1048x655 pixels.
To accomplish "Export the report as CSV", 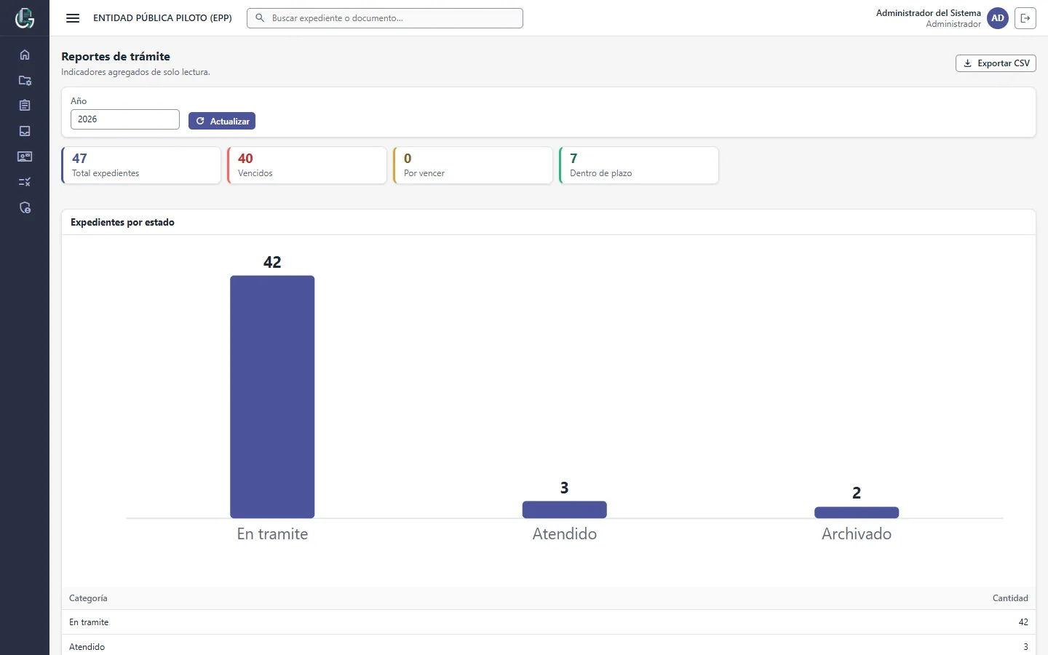I will [996, 63].
